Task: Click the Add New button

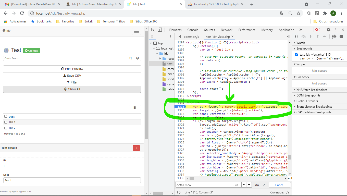Action: [31, 51]
